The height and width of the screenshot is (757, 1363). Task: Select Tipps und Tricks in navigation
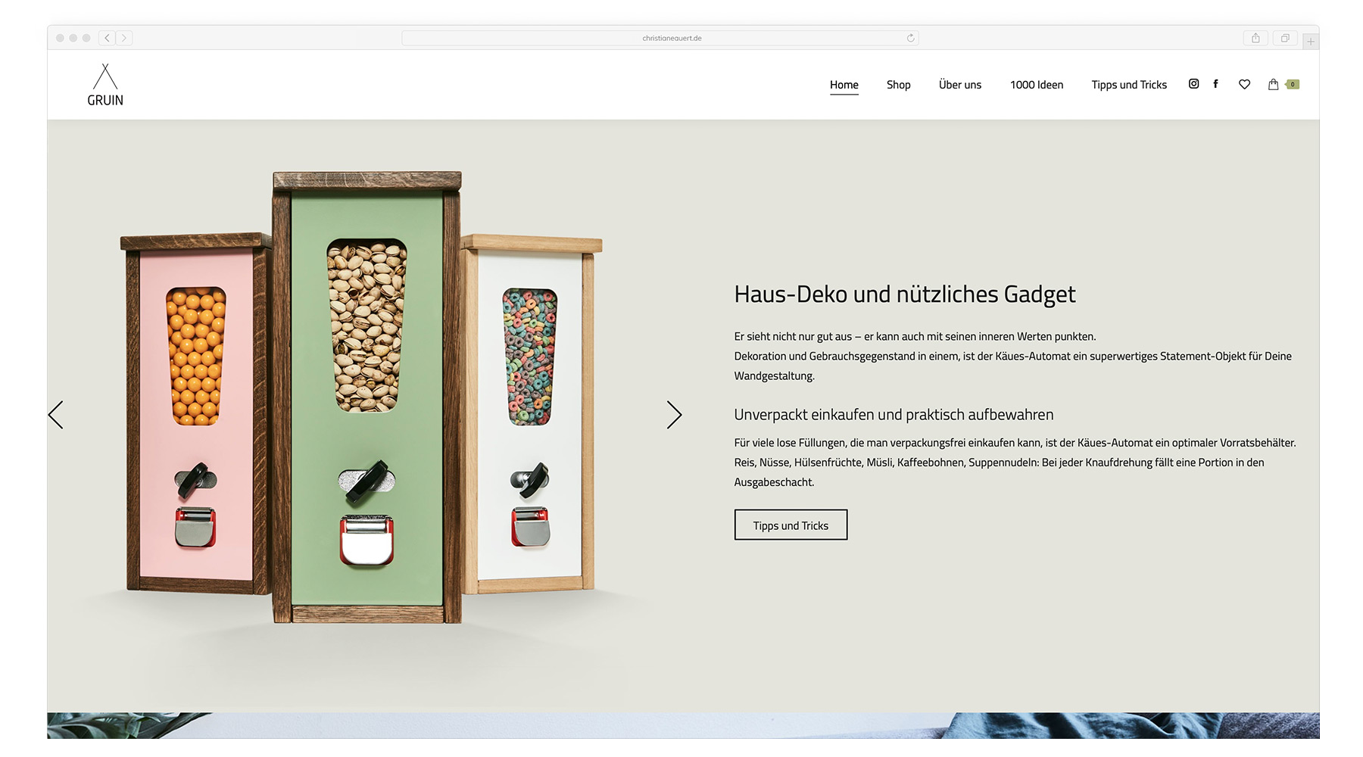[1129, 85]
